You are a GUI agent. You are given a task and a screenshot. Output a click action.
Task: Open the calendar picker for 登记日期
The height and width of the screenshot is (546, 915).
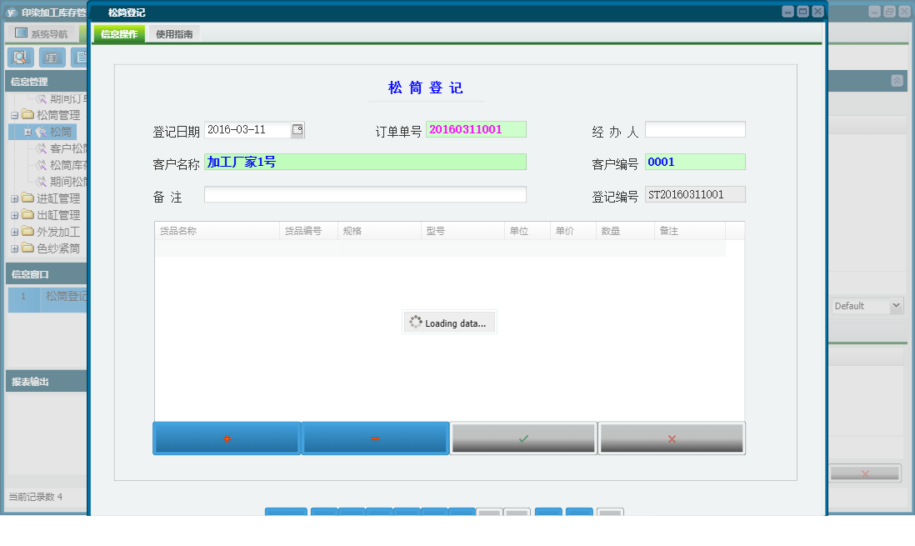[x=297, y=129]
